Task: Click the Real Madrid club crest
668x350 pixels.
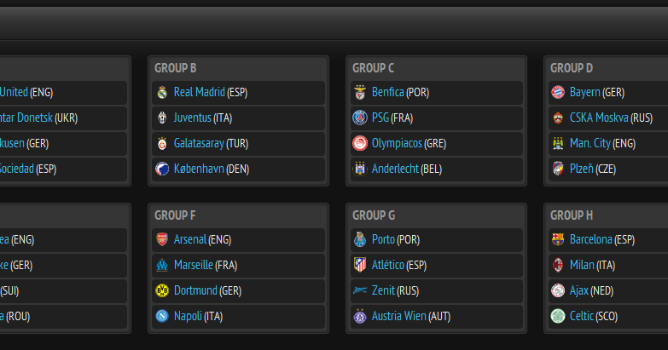Action: tap(162, 92)
